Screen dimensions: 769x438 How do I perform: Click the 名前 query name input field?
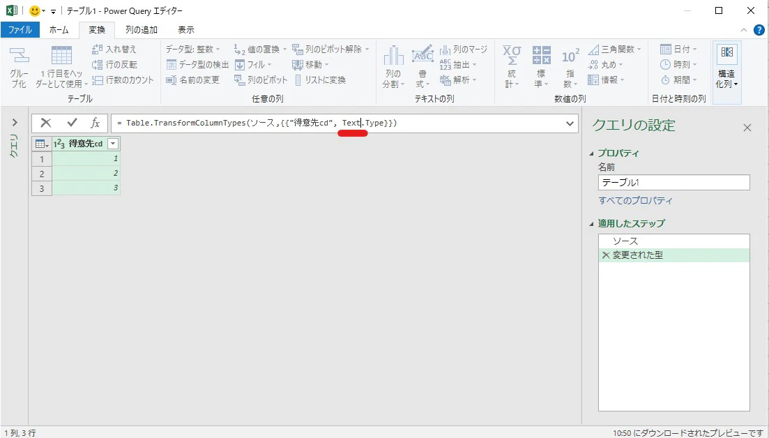(x=674, y=183)
